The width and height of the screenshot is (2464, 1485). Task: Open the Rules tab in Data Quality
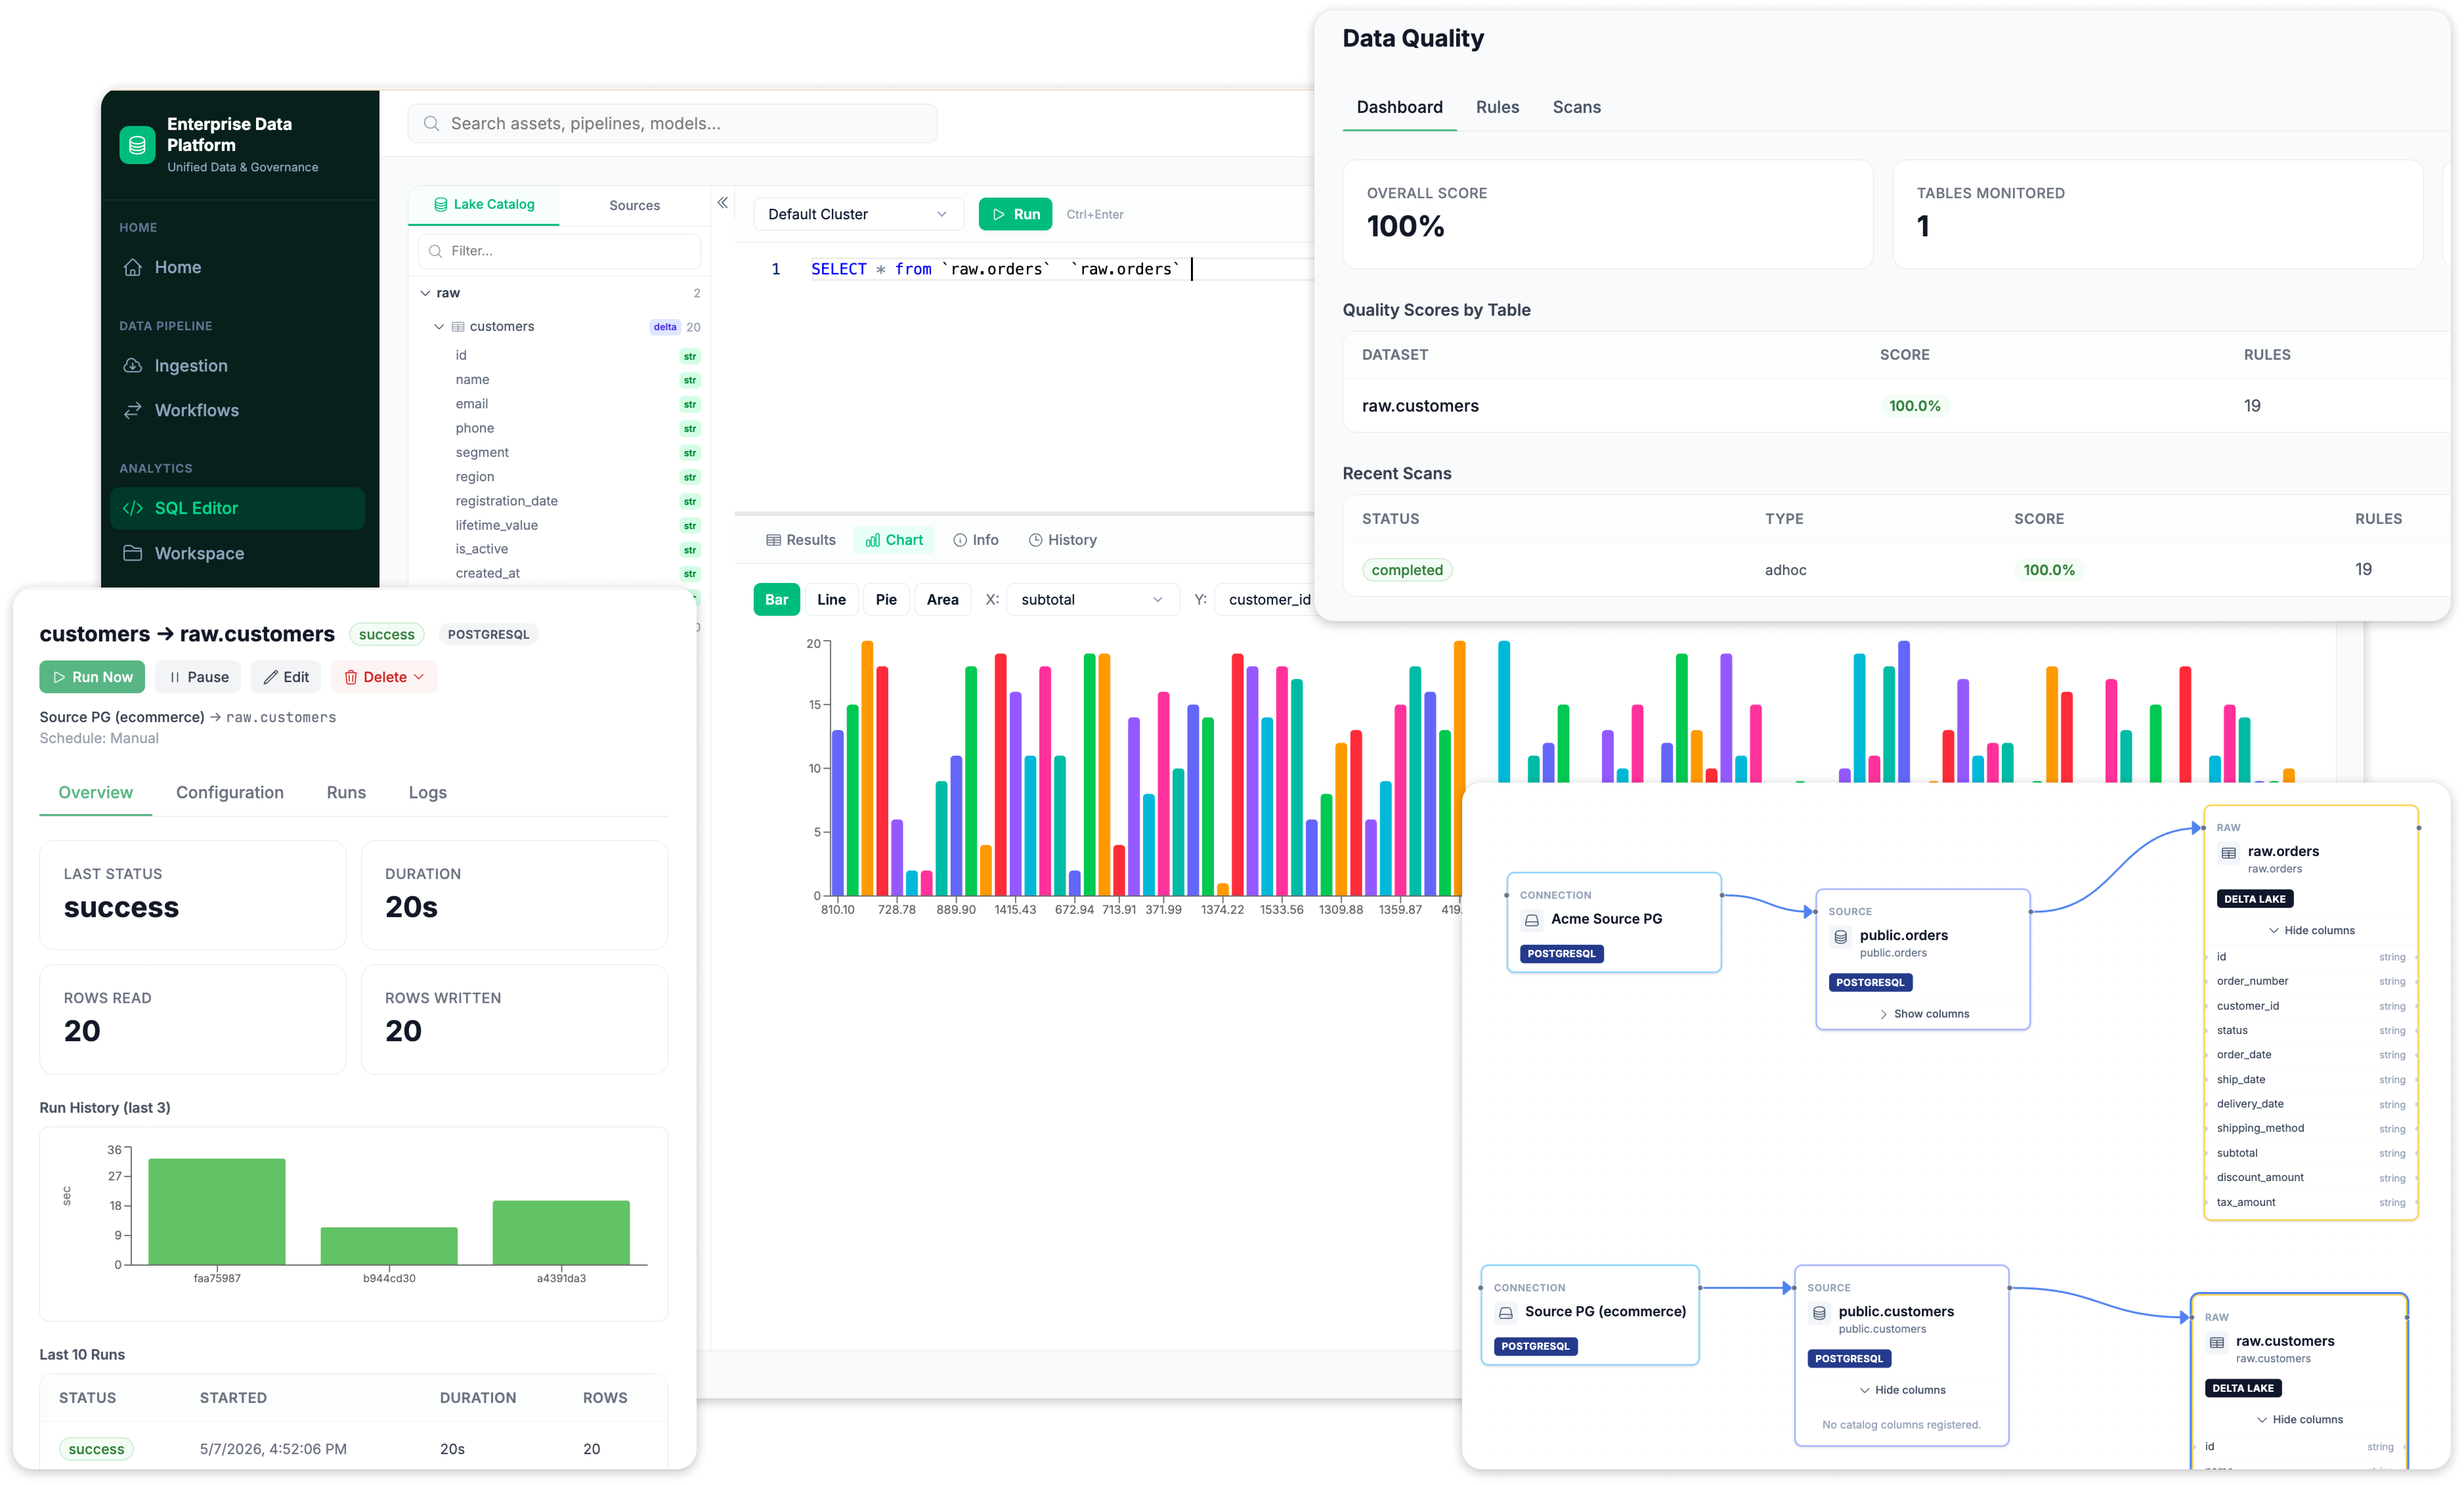[1497, 107]
